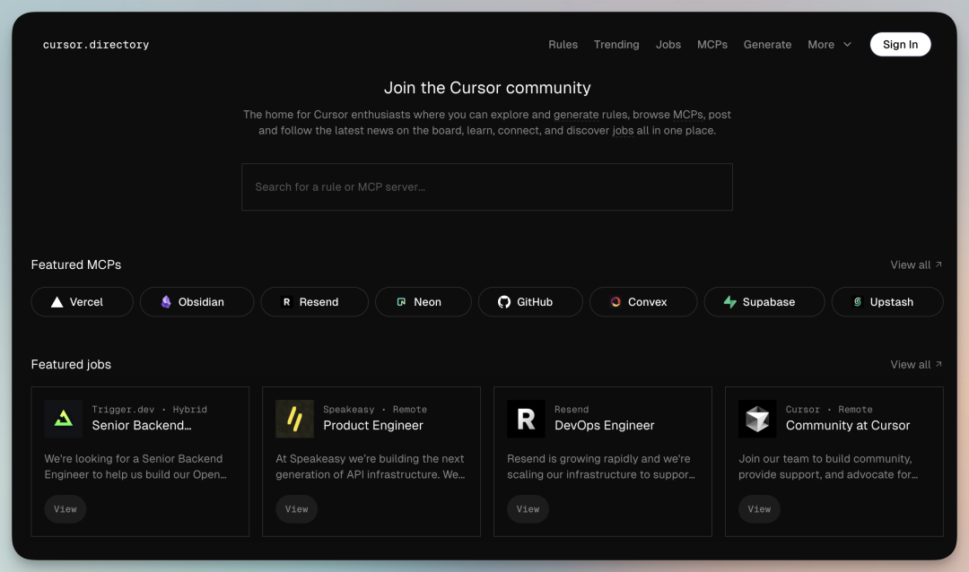This screenshot has width=969, height=572.
Task: Click the cursor.directory site logo
Action: (96, 45)
